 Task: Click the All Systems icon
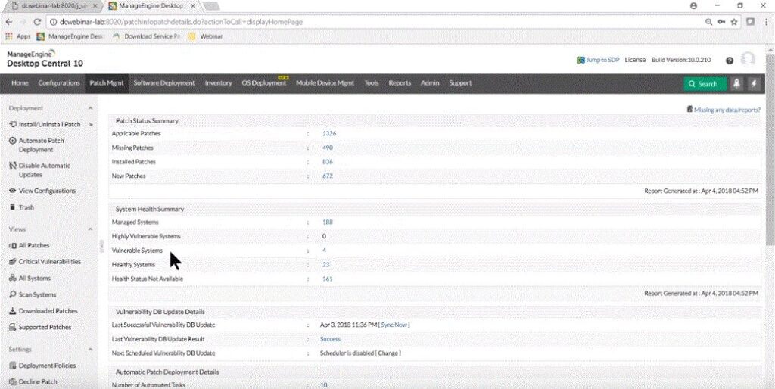13,279
